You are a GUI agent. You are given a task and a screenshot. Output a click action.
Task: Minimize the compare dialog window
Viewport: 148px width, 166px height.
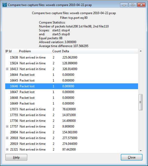[x=124, y=5]
